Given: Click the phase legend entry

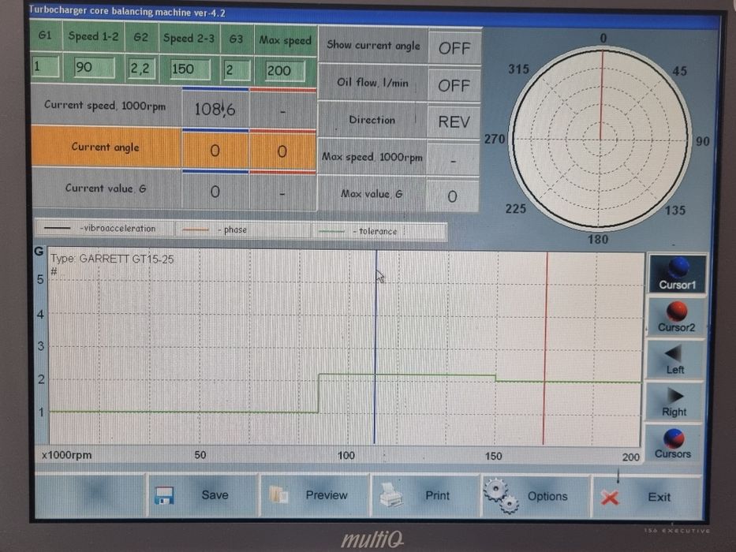Looking at the screenshot, I should pyautogui.click(x=244, y=229).
